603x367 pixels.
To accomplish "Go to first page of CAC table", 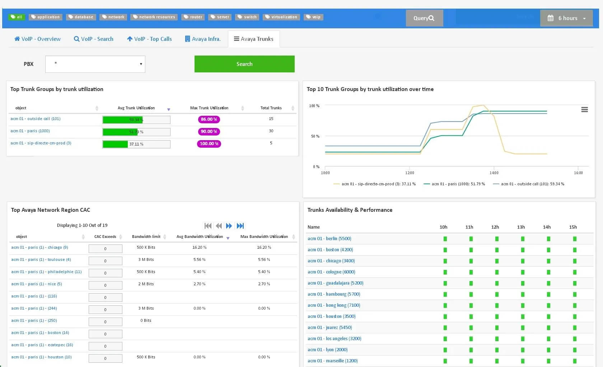I will [208, 226].
